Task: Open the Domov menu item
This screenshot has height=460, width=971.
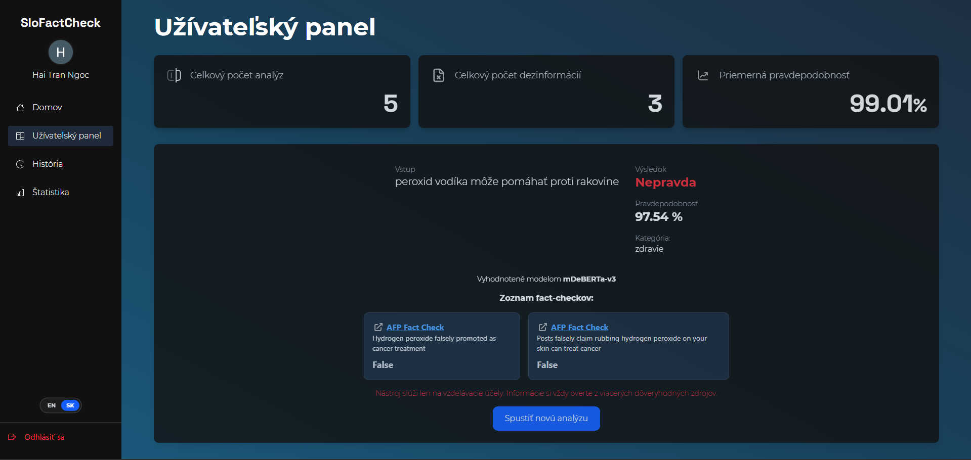Action: [x=61, y=108]
